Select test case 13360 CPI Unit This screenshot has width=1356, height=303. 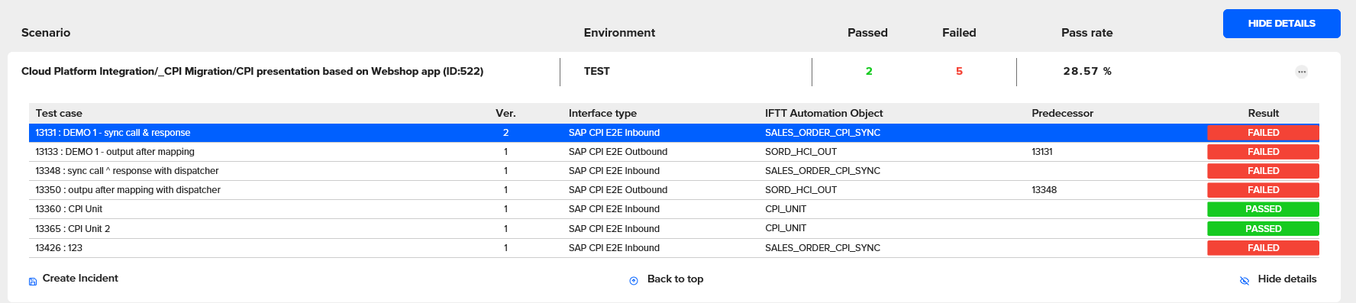pyautogui.click(x=674, y=209)
